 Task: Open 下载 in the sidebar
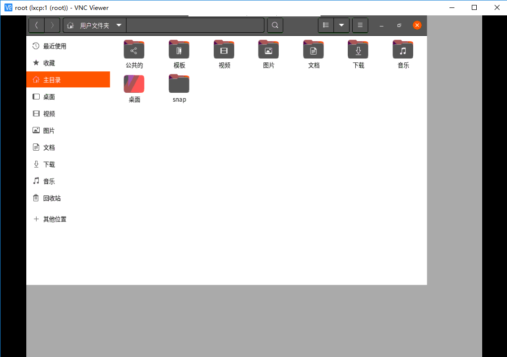[x=68, y=165]
